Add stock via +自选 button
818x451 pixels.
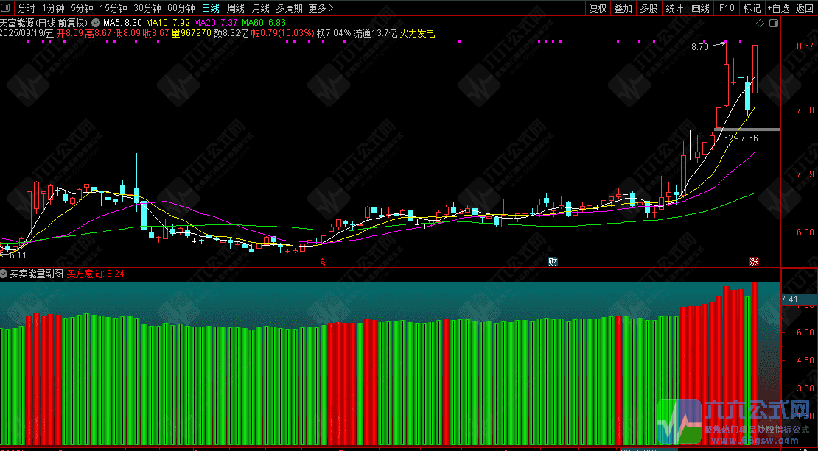[778, 8]
